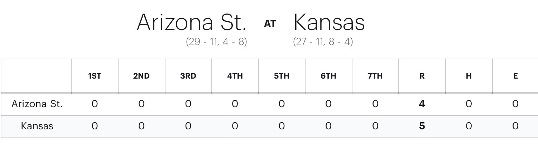Image resolution: width=538 pixels, height=149 pixels.
Task: Click Arizona St. total runs value 4
Action: pos(422,104)
